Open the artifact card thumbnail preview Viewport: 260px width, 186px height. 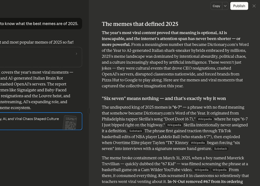70,122
